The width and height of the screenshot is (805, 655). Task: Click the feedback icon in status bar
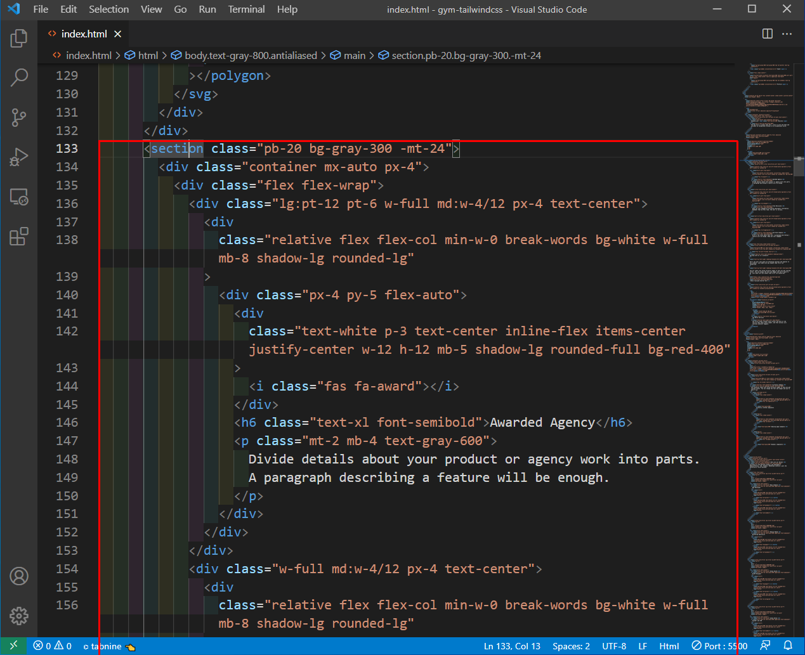[766, 646]
